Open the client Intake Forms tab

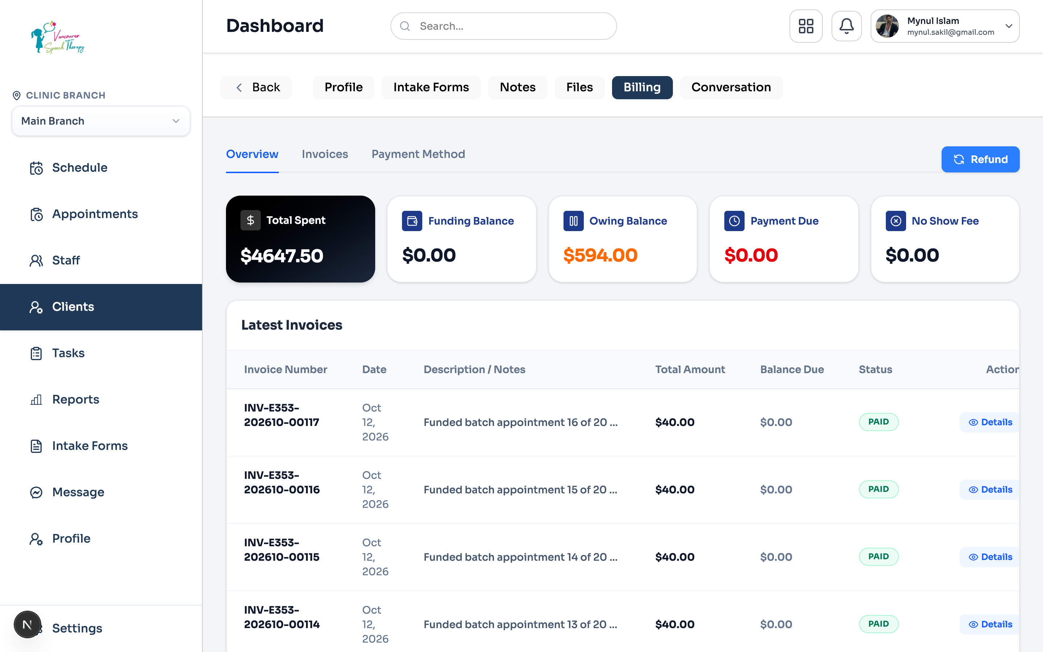point(431,88)
